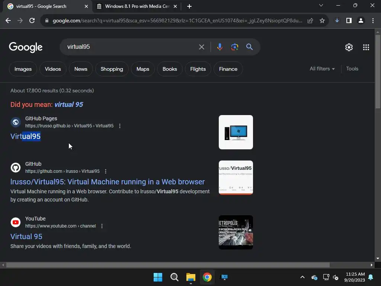Filter results by Shopping
The image size is (381, 286).
click(112, 69)
